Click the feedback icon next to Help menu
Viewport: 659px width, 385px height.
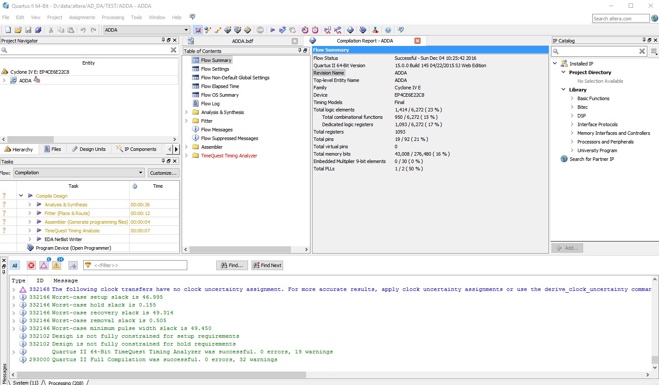(192, 17)
